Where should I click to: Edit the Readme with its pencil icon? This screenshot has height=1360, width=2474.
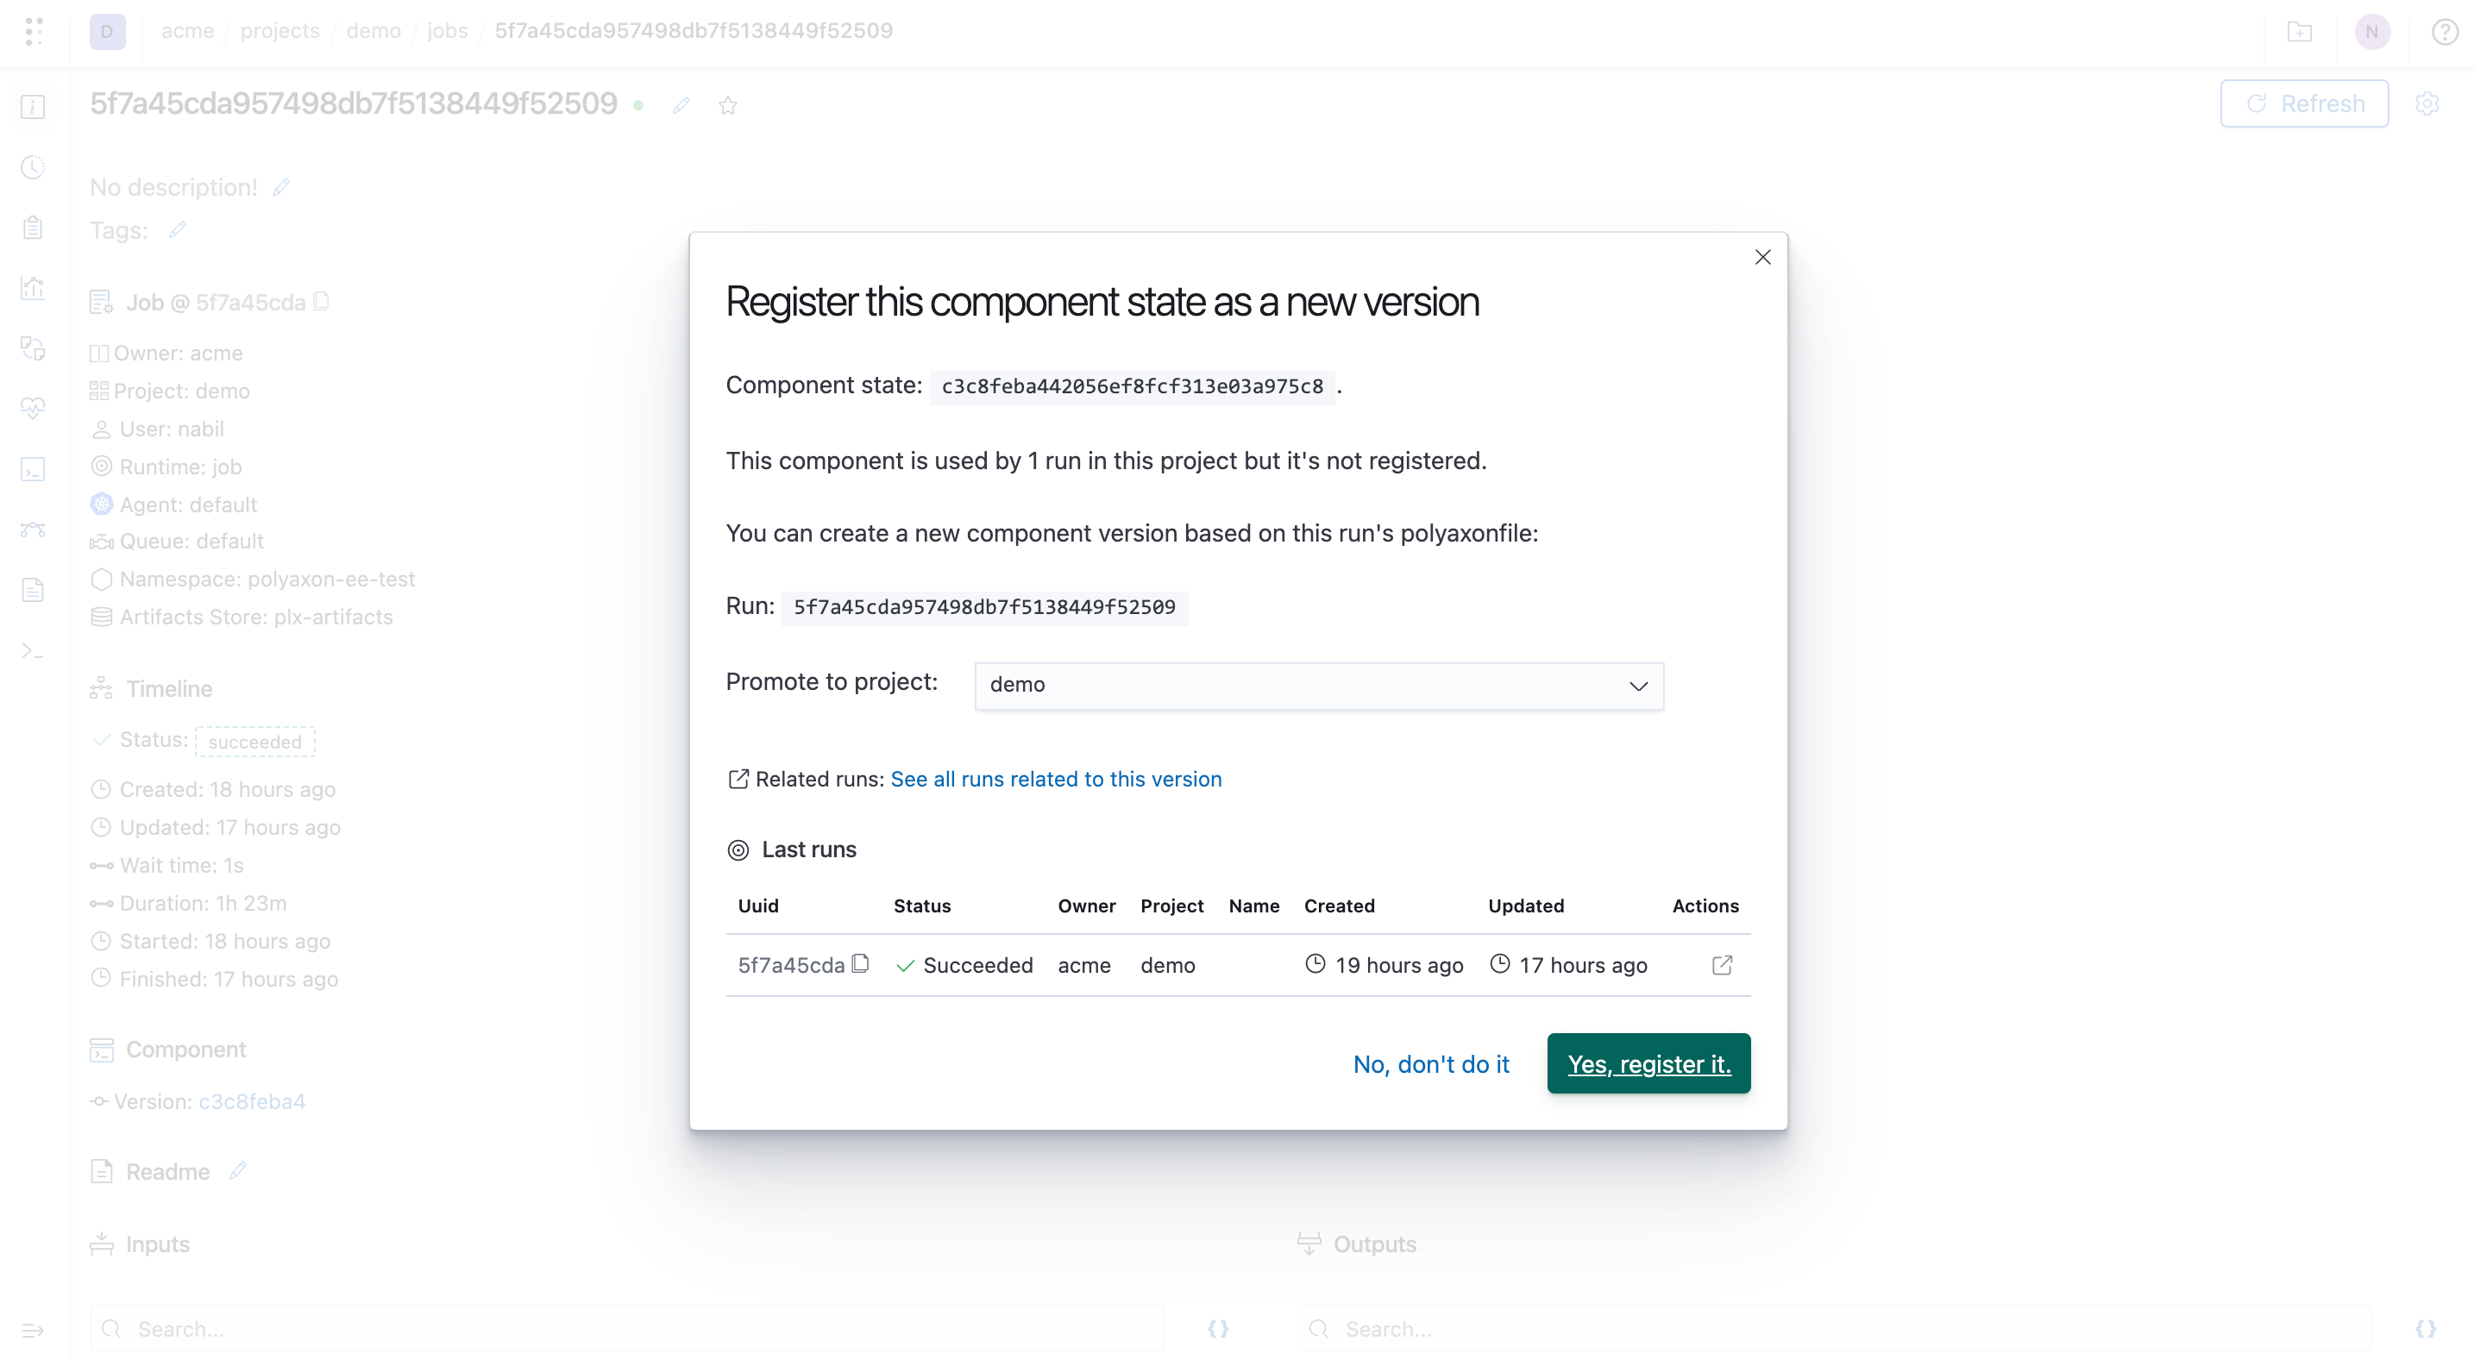click(x=237, y=1171)
